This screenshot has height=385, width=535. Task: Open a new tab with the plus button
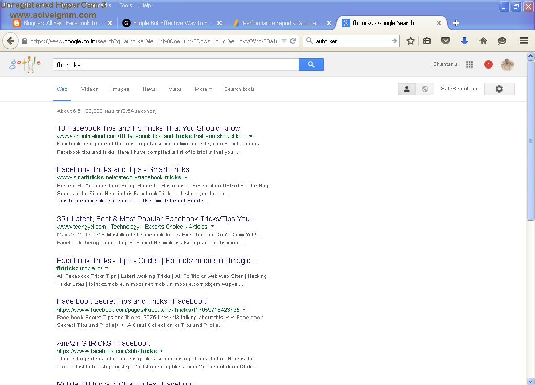point(456,23)
